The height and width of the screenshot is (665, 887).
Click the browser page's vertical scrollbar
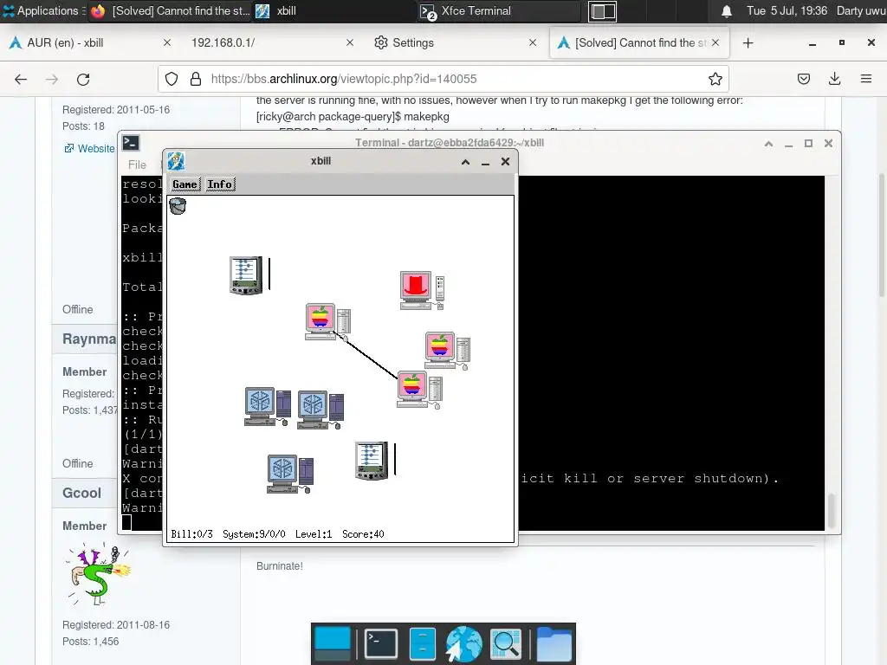pos(881,234)
